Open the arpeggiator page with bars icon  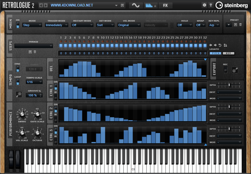pos(149,5)
